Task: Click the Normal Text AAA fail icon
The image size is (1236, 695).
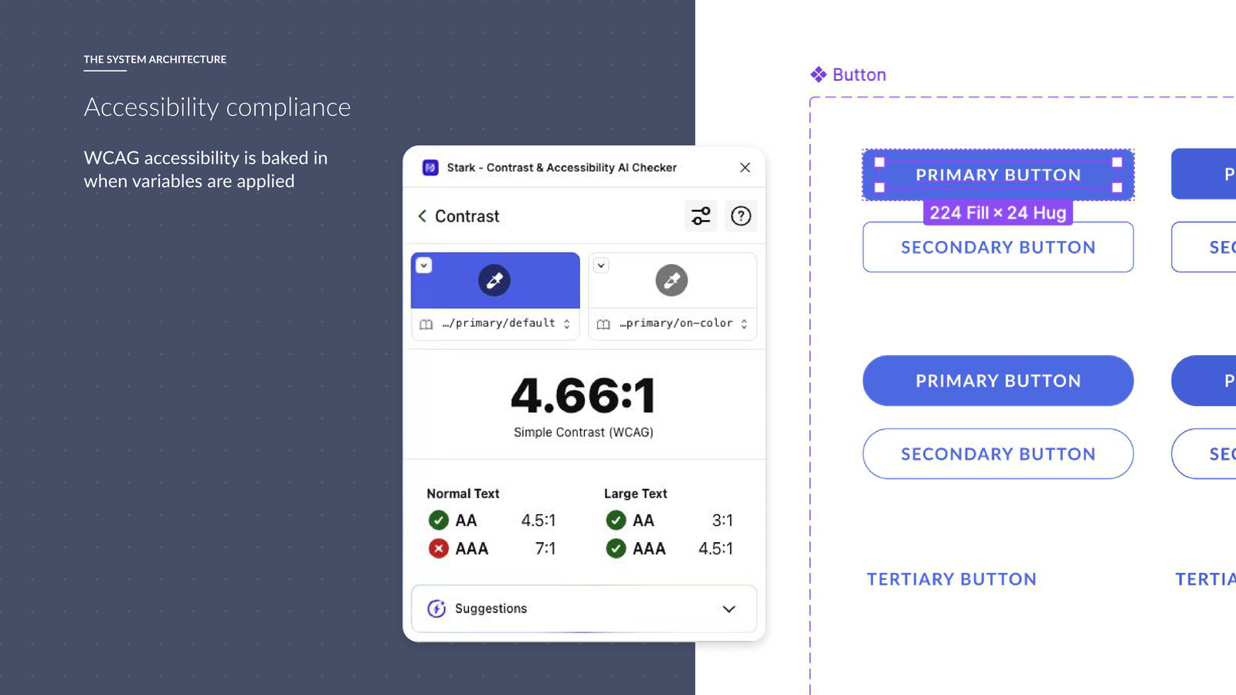Action: pos(439,548)
